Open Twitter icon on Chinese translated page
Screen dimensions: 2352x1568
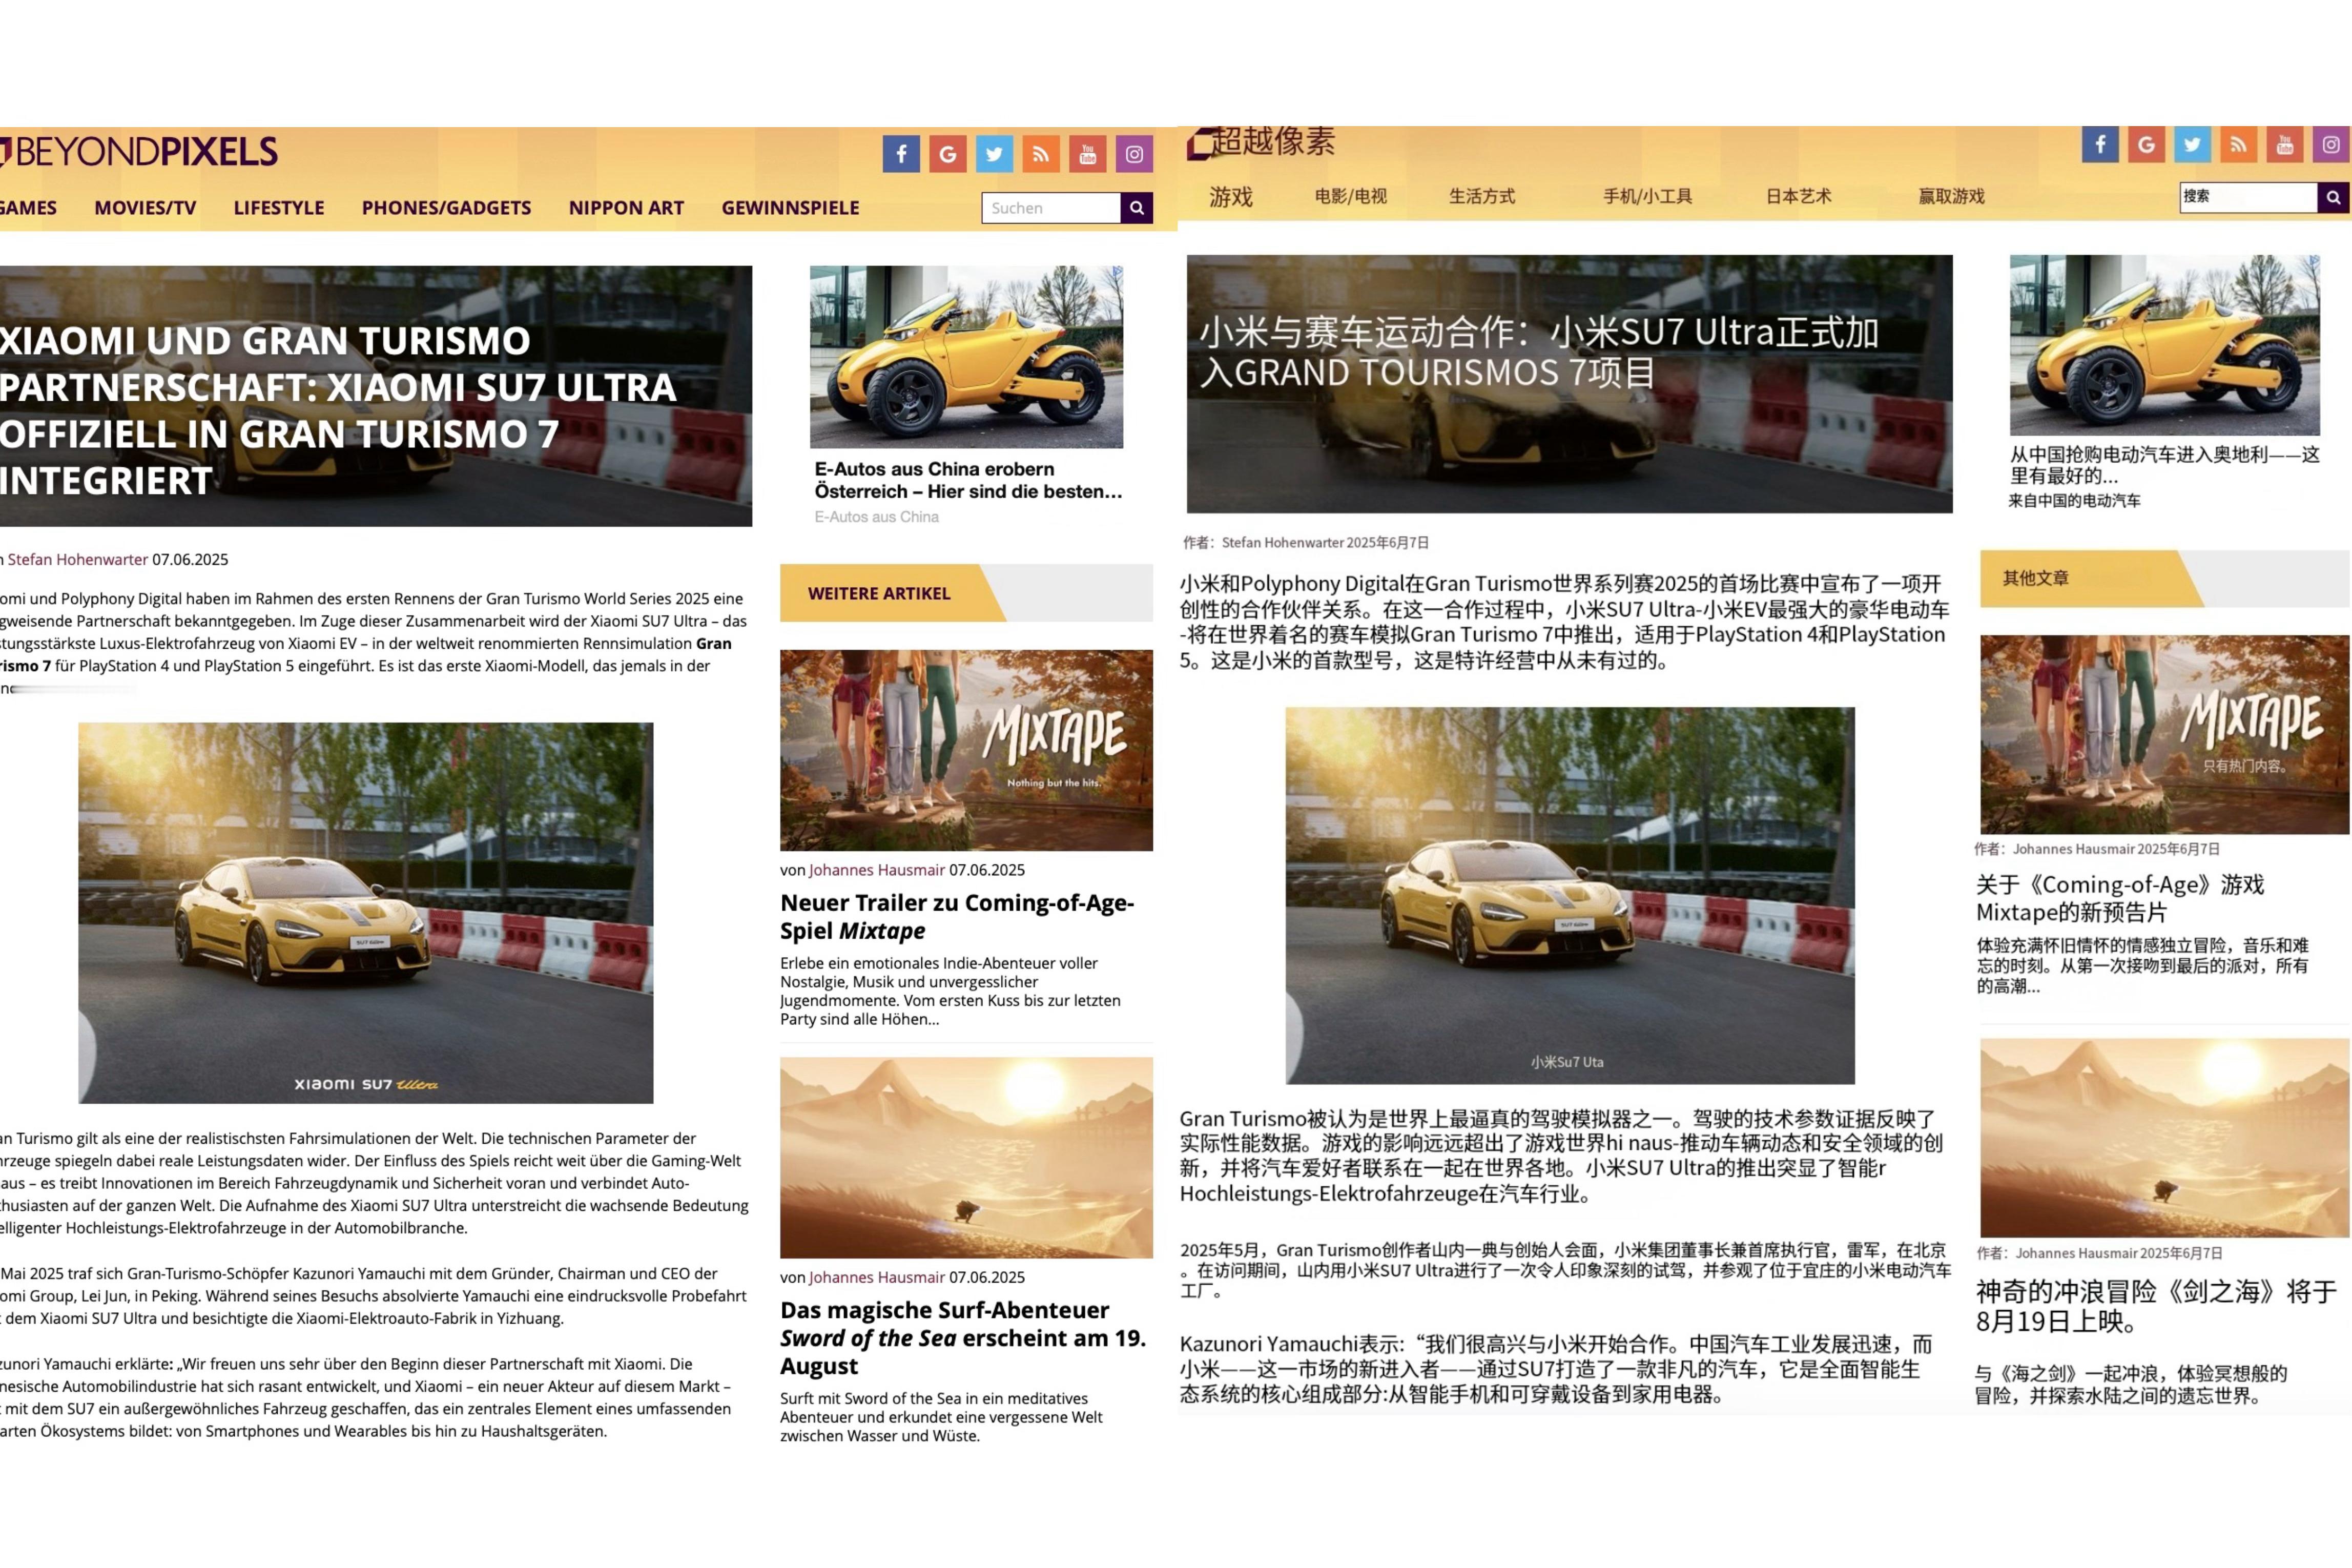coord(2192,145)
